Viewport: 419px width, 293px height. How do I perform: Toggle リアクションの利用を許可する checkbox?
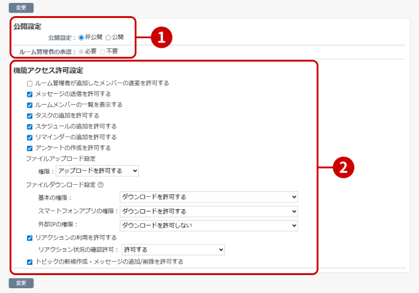(30, 237)
